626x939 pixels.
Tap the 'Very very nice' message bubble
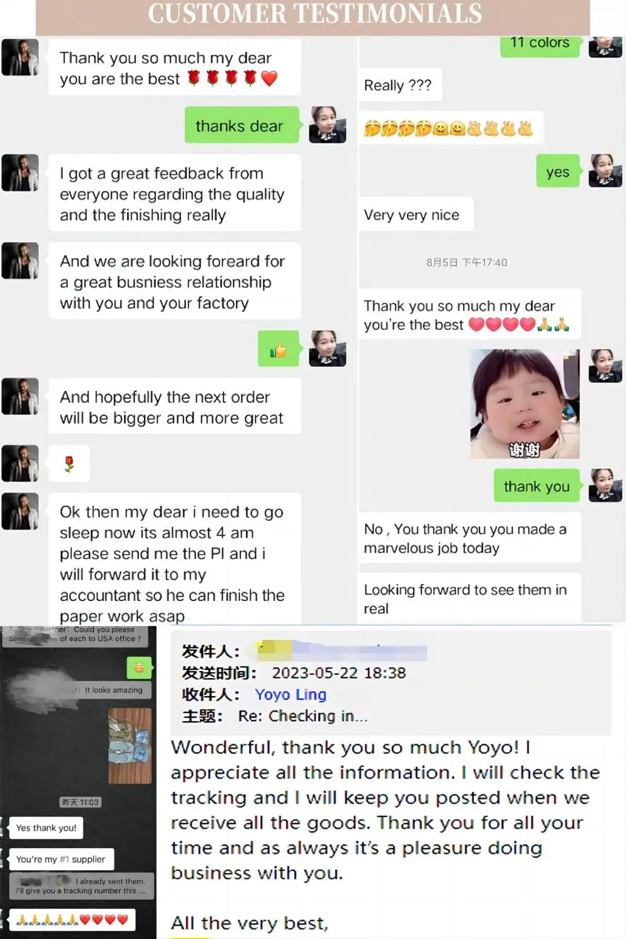[416, 215]
